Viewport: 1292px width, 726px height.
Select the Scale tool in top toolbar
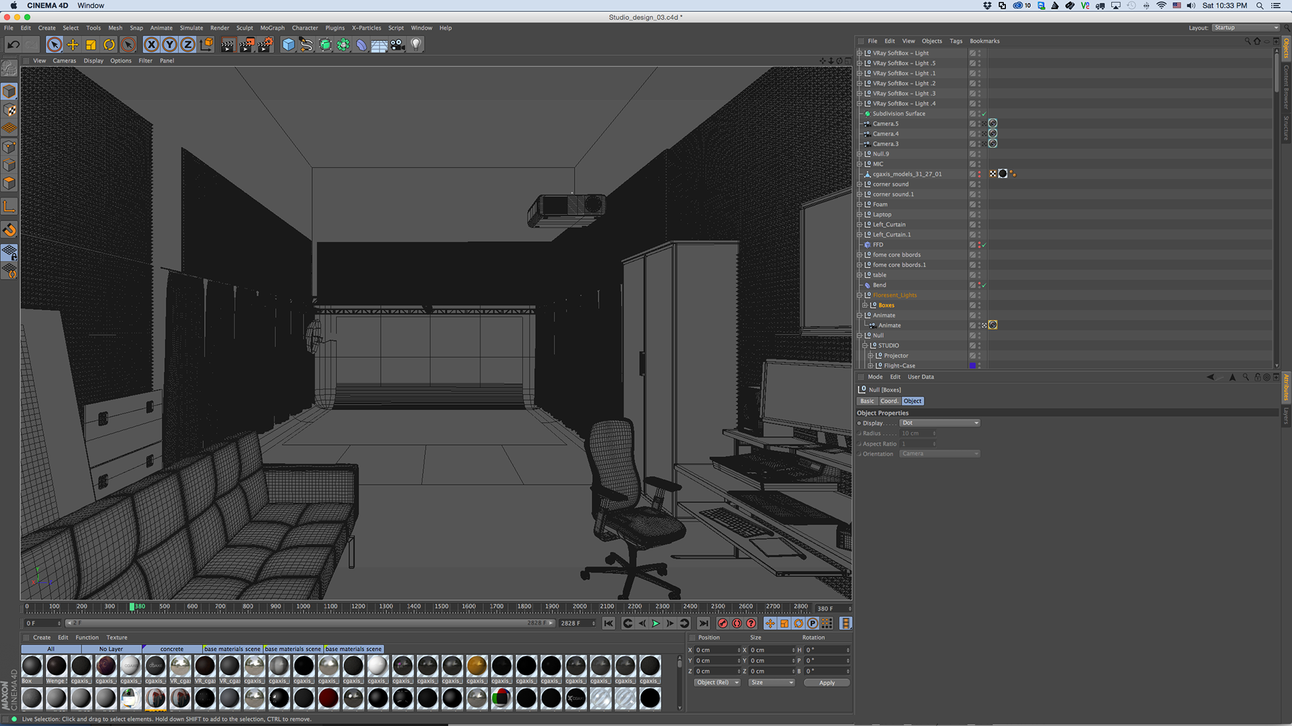[x=91, y=44]
